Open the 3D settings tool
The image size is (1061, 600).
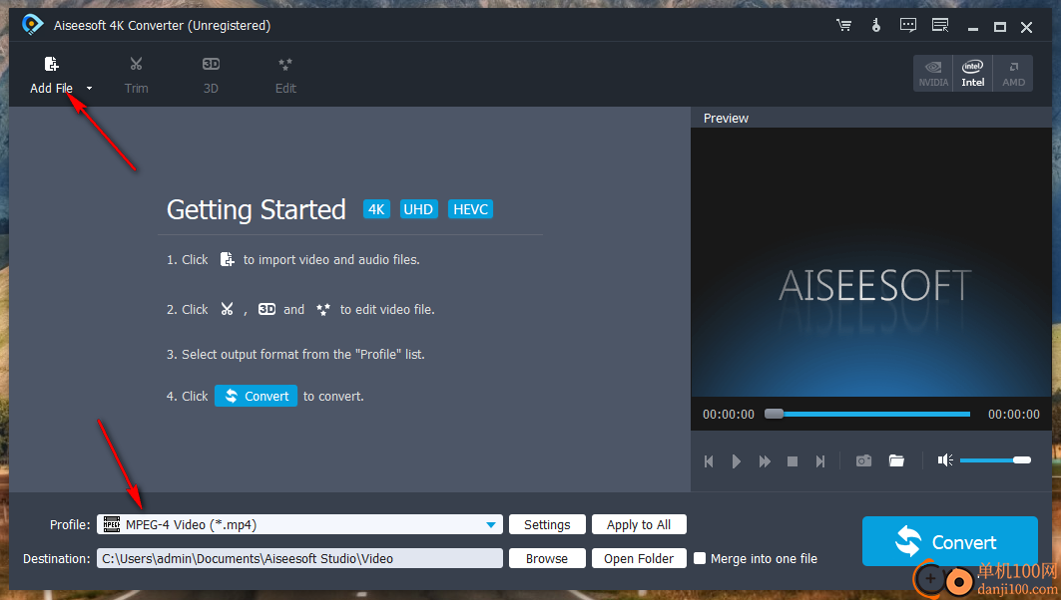pos(211,75)
